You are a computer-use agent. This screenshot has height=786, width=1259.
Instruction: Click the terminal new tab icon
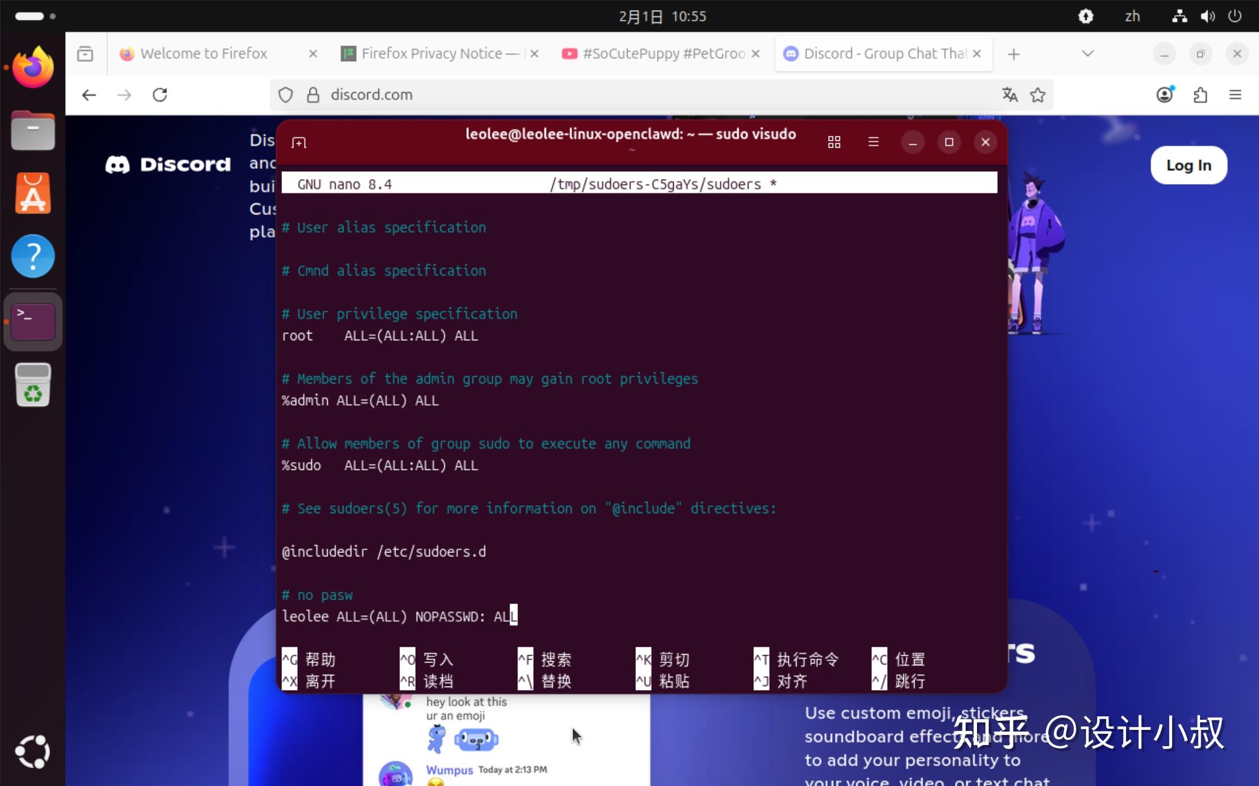coord(299,143)
